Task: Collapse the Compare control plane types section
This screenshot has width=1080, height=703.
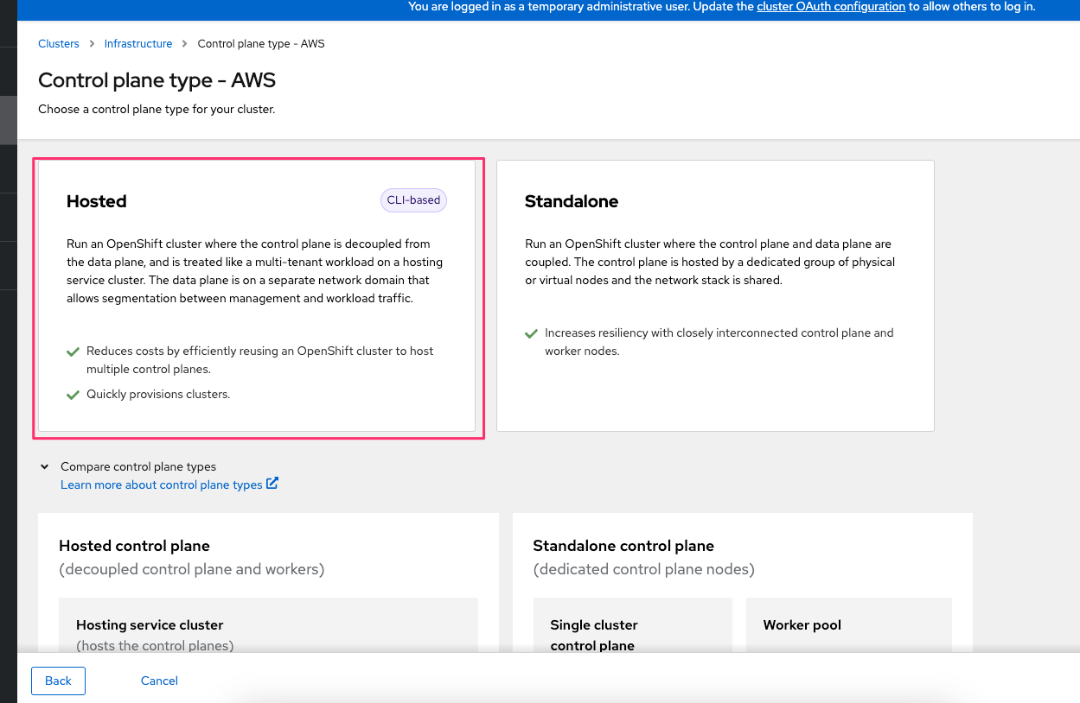Action: (x=45, y=466)
